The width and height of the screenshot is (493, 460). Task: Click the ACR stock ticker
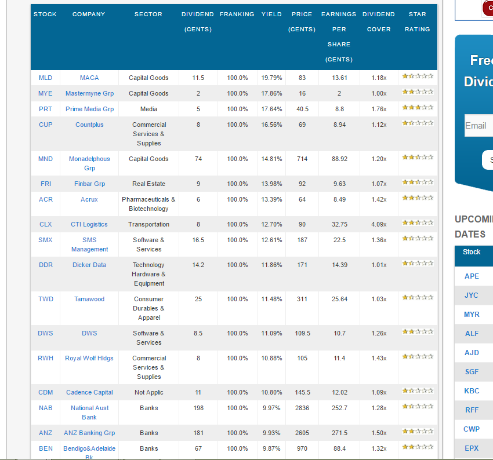pos(46,199)
